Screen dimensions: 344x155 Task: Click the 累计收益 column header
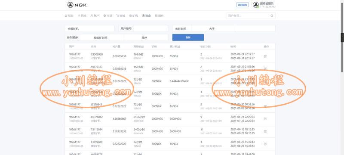(175, 46)
